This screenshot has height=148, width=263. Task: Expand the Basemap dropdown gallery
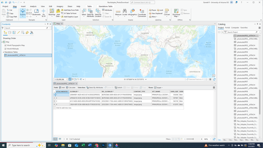click(52, 13)
